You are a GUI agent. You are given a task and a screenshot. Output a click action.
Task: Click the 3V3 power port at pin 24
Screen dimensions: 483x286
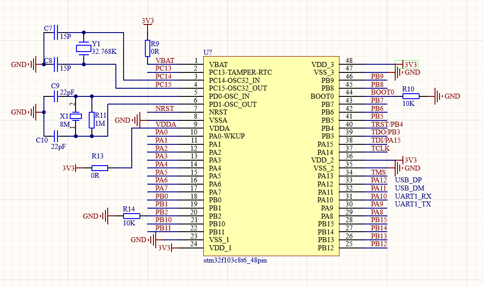[168, 248]
